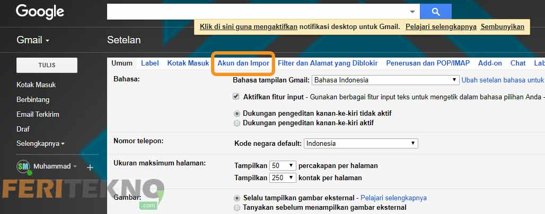
Task: Click the TULIS compose button
Action: pos(47,65)
